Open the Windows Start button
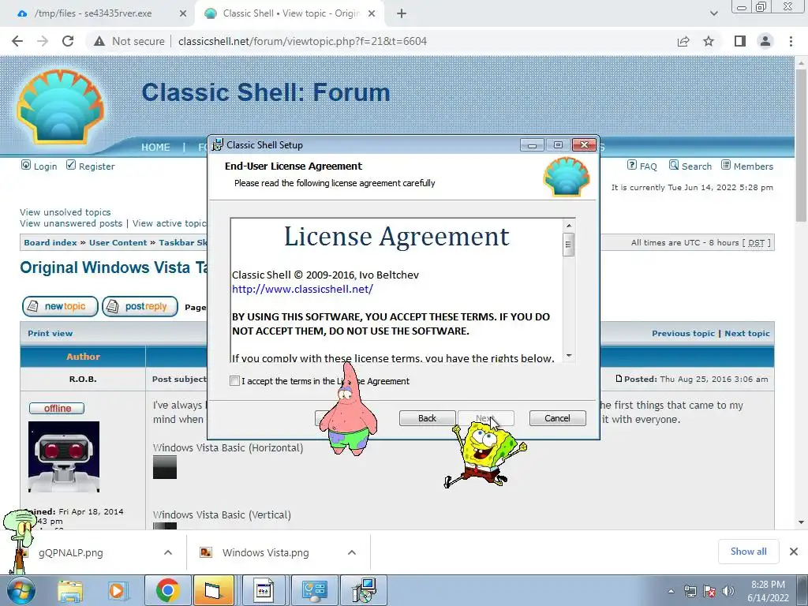Image resolution: width=808 pixels, height=606 pixels. click(x=21, y=590)
